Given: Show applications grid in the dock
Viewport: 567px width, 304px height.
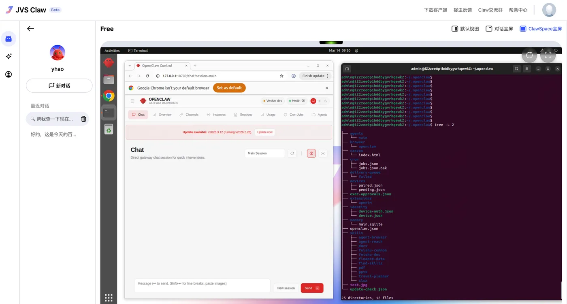Looking at the screenshot, I should tap(109, 298).
